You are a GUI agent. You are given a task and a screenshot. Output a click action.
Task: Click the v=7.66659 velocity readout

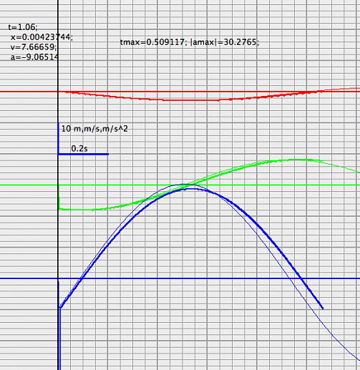pos(34,47)
